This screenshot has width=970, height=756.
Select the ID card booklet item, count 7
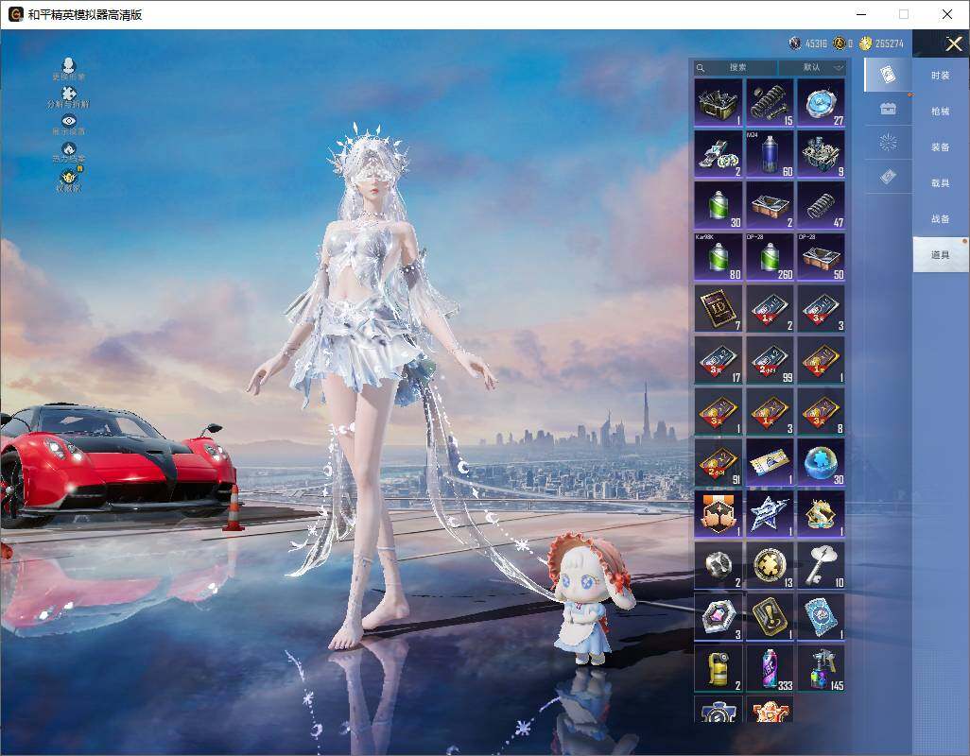(x=719, y=308)
